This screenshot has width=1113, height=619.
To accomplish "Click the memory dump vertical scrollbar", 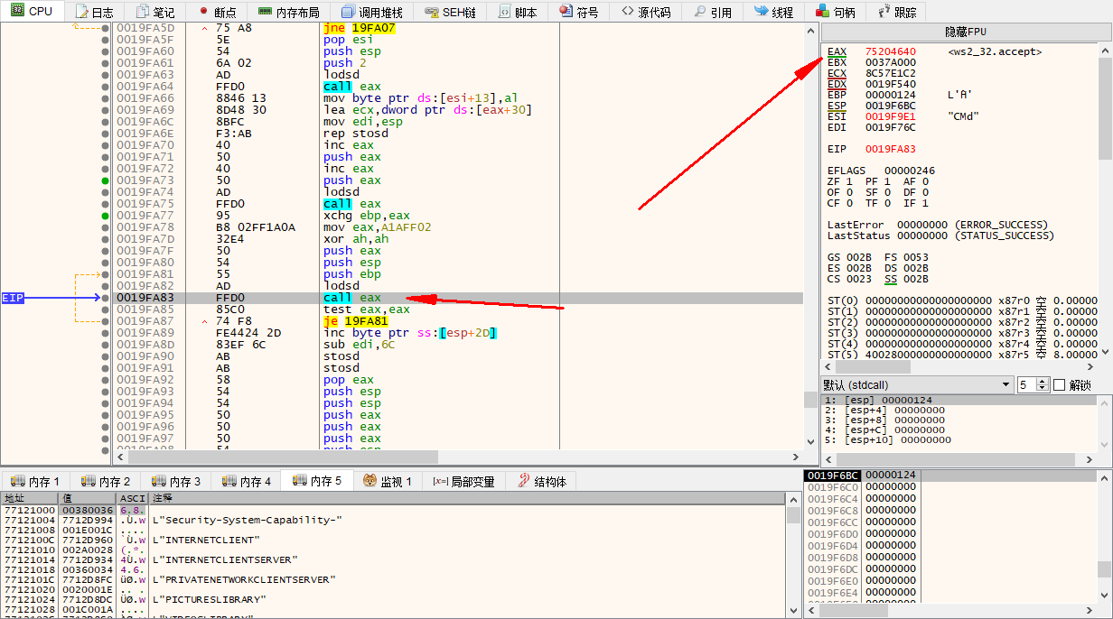I will coord(793,556).
